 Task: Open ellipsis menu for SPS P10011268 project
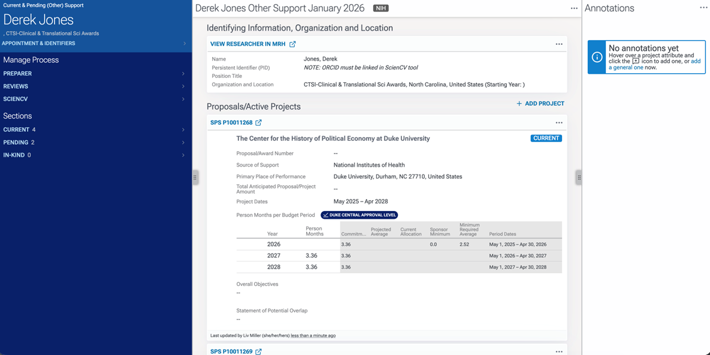[559, 123]
